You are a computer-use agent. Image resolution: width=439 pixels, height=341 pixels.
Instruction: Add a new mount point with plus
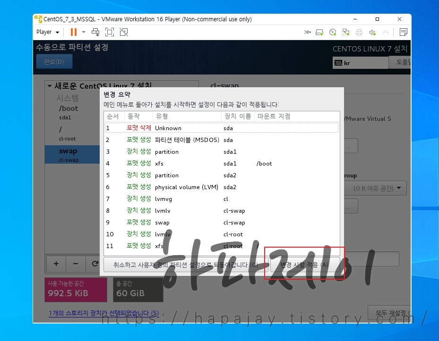[x=56, y=264]
